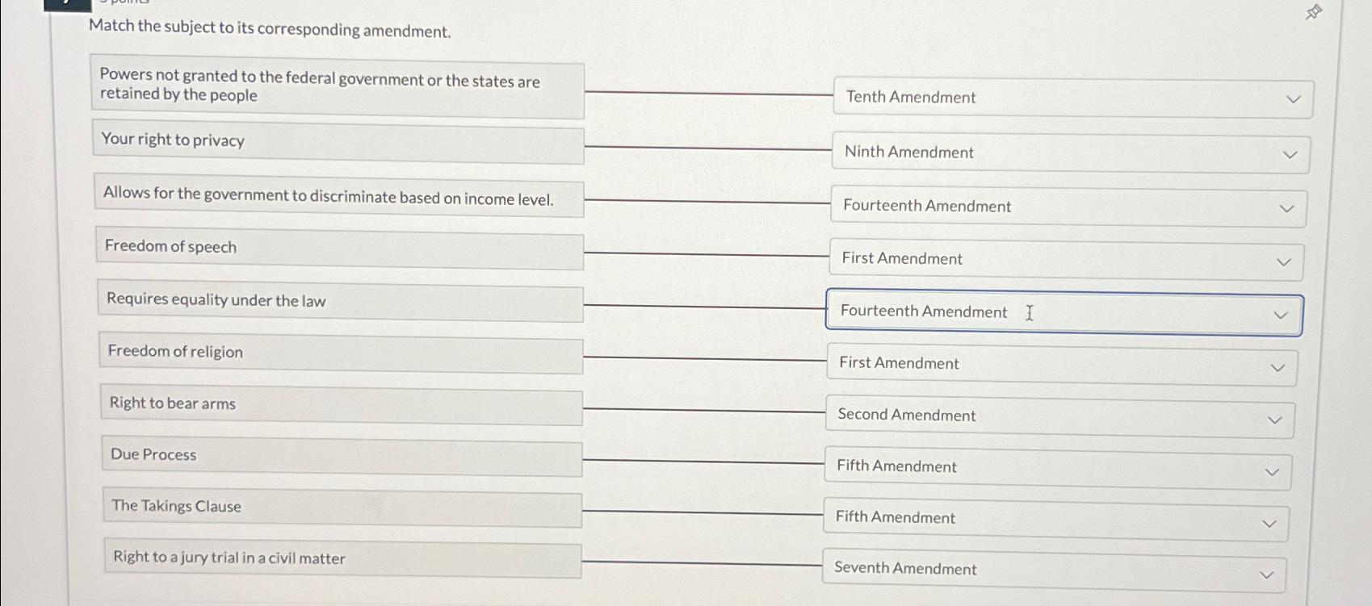Click the 'Due Process' prompt box

tap(342, 459)
